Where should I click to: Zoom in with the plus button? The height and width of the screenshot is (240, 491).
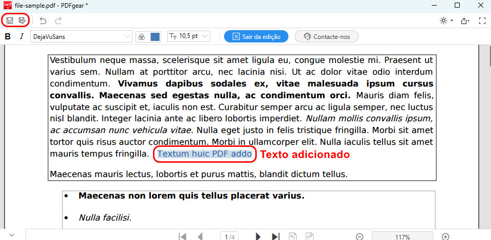click(x=445, y=236)
